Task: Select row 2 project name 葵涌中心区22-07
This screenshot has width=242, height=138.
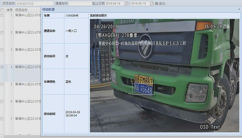Action: click(28, 33)
